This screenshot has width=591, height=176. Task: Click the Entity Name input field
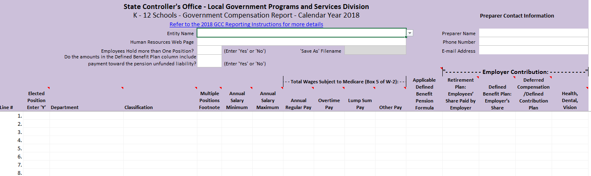(301, 33)
